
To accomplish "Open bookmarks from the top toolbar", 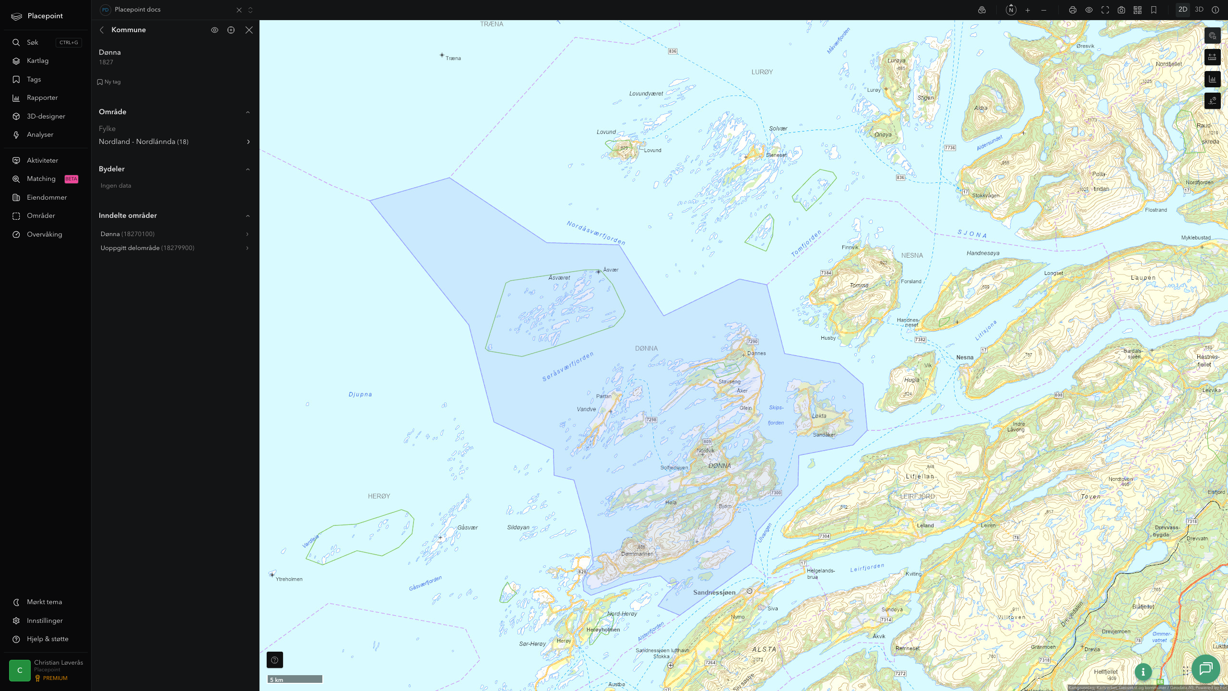I will 1154,10.
